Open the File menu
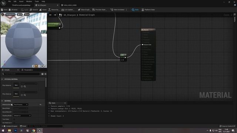 [x=9, y=1]
